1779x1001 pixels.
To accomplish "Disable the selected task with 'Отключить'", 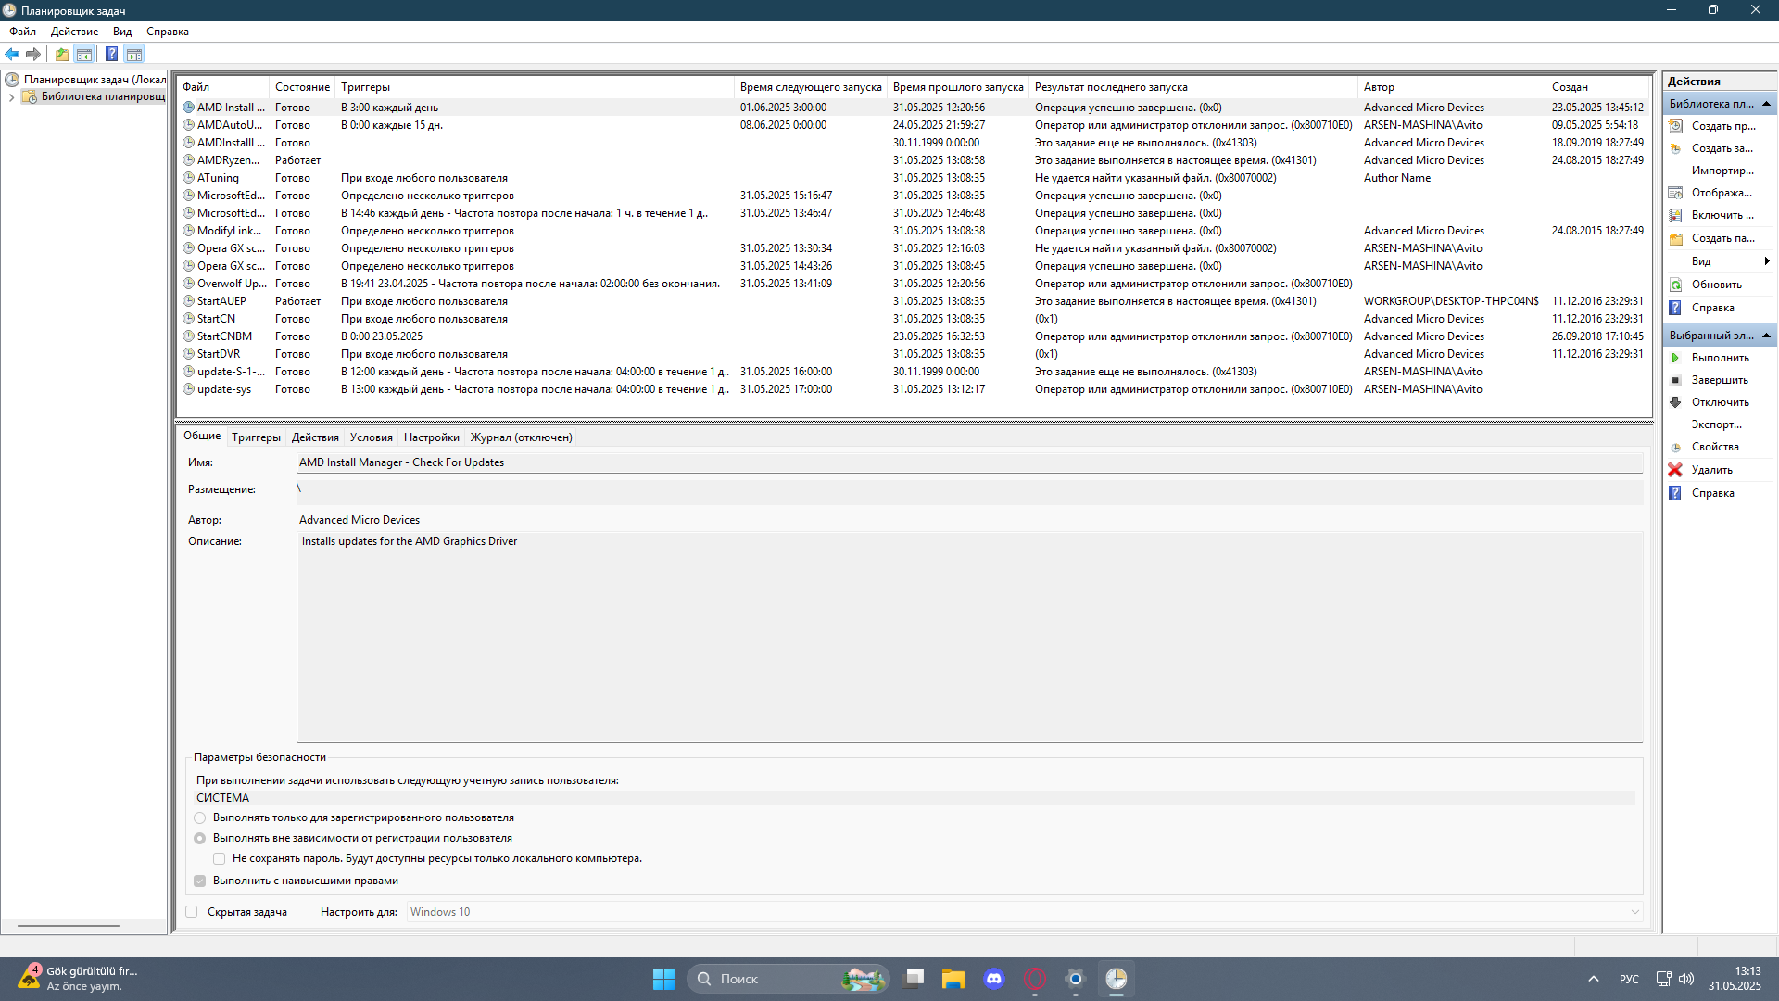I will (1720, 402).
